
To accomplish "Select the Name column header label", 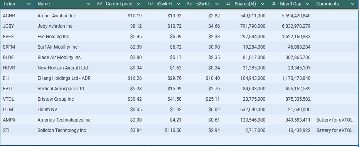I will [x=44, y=4].
